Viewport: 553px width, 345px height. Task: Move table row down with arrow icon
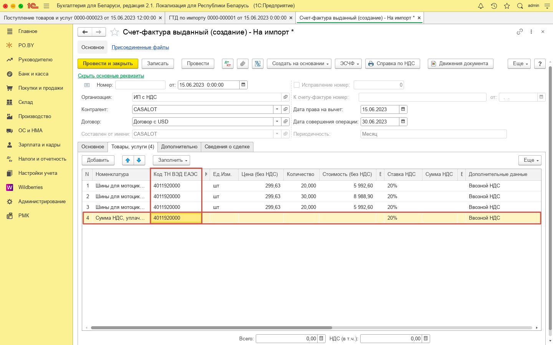point(139,160)
